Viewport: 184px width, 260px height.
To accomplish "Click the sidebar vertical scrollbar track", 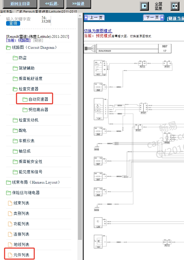I will click(x=80, y=129).
